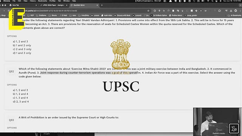Close the Question Solve tab
The height and width of the screenshot is (136, 242).
coord(97,5)
